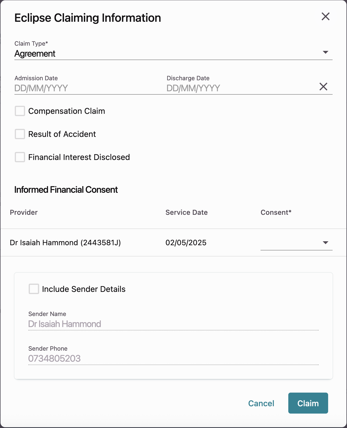Click the Cancel link
This screenshot has height=428, width=347.
click(x=261, y=403)
